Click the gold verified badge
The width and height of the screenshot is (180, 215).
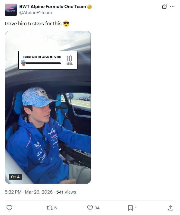[x=89, y=7]
